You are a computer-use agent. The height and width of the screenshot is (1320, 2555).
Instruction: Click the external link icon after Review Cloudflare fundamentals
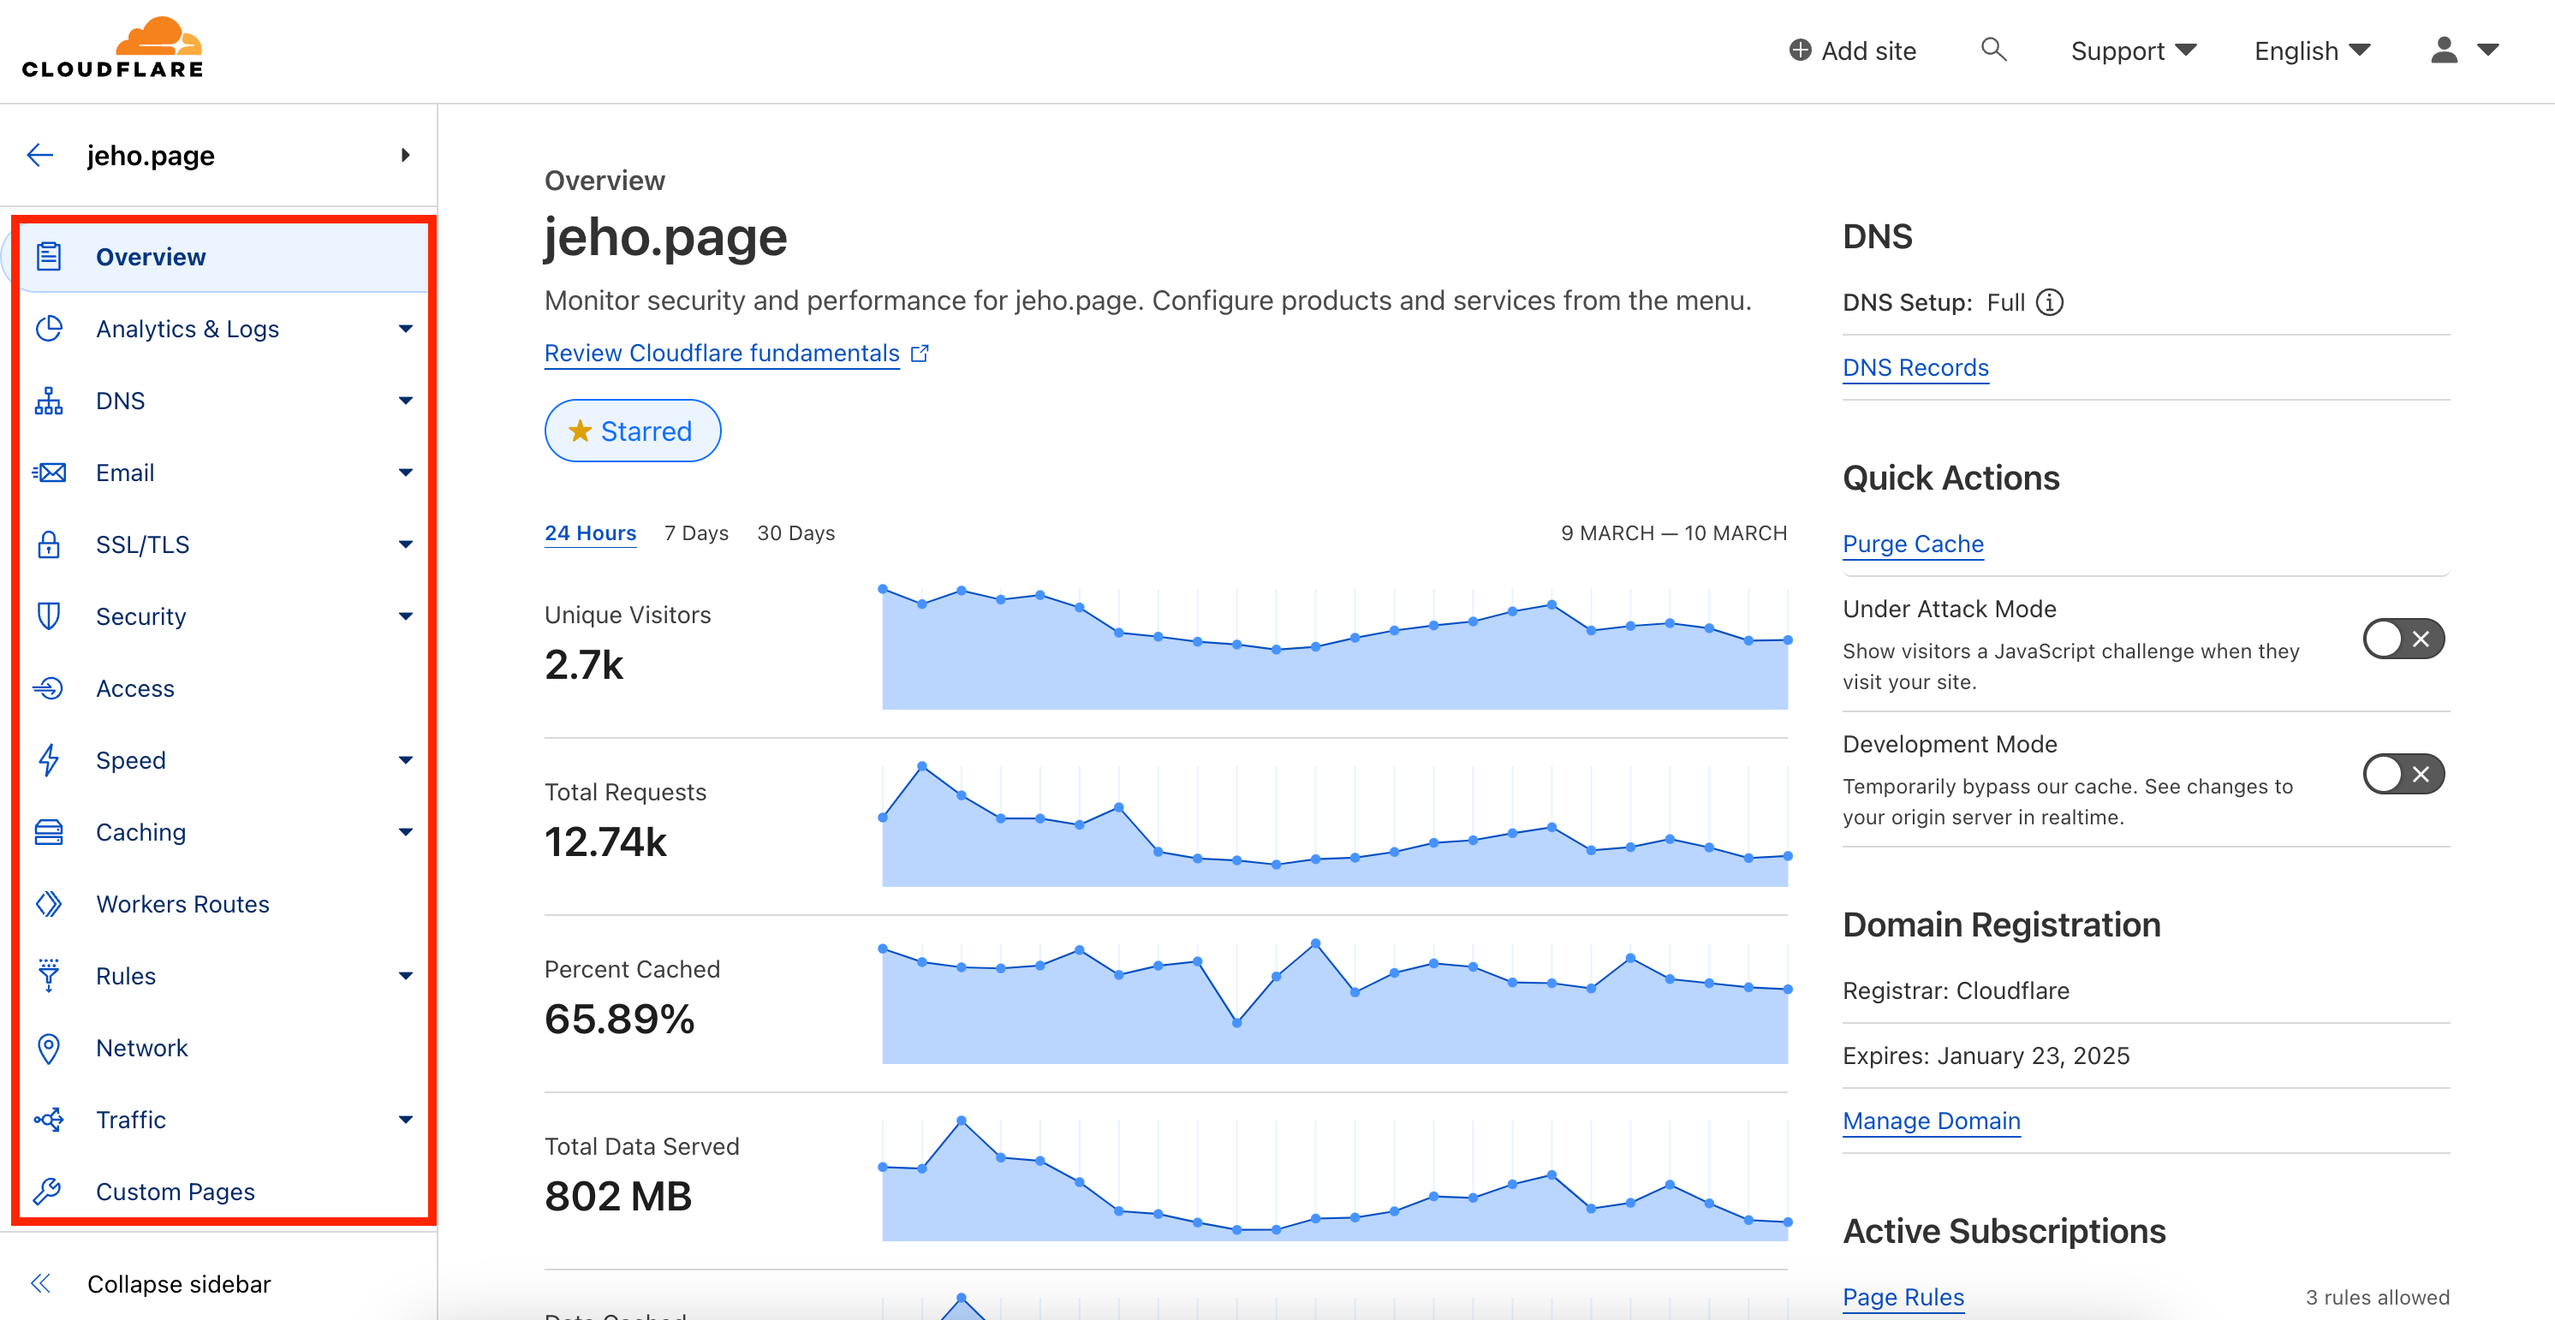click(x=920, y=353)
